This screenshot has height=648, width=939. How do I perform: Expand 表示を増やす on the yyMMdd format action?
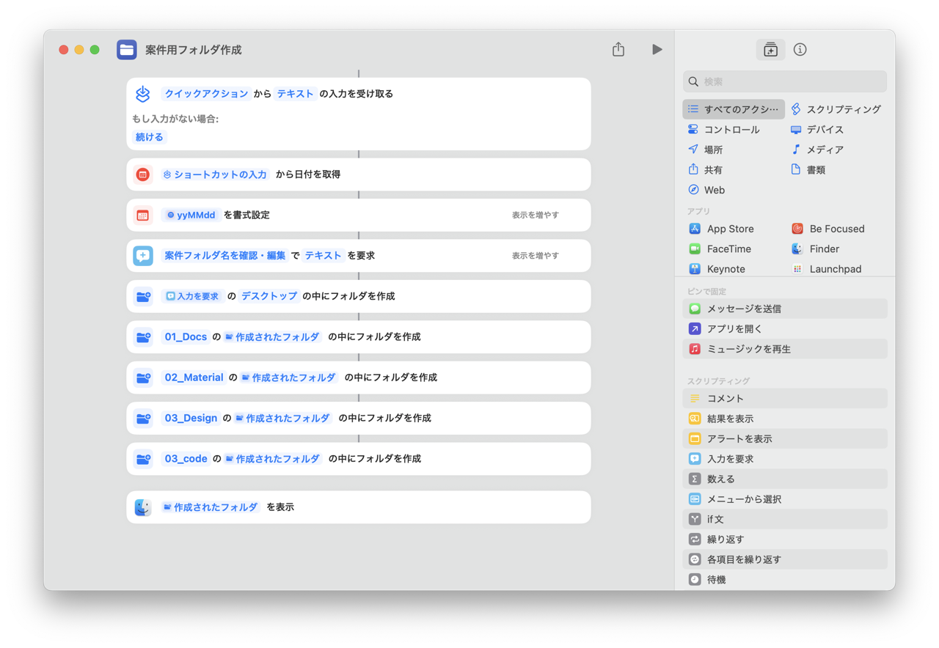point(536,215)
